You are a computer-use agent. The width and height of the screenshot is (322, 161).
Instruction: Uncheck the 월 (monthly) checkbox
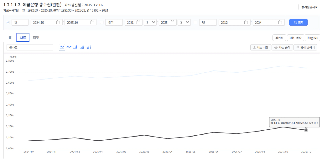click(7, 23)
